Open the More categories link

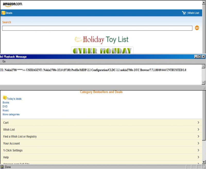click(11, 114)
